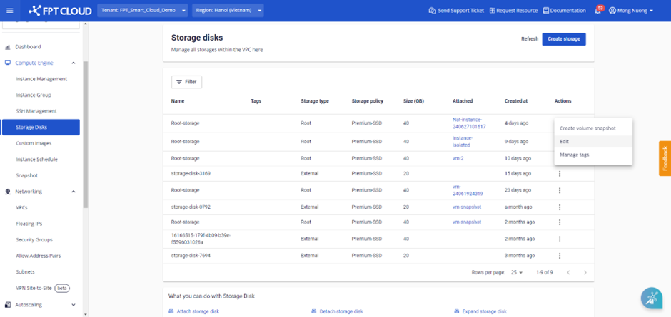
Task: Open the vm-snapshot attached instance link
Action: pos(467,207)
